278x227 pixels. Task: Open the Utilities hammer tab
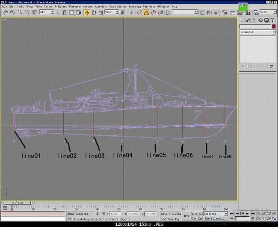[x=272, y=20]
